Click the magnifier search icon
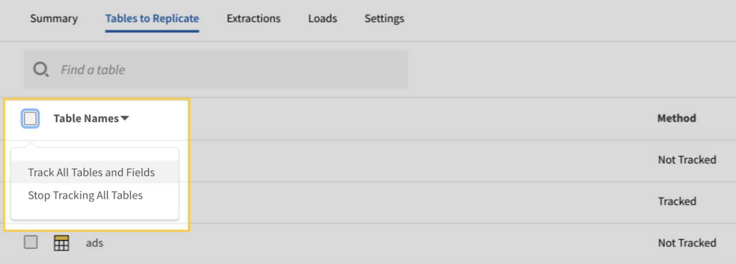The image size is (736, 264). click(41, 70)
